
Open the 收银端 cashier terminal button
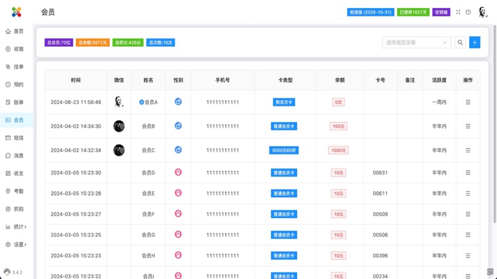point(441,12)
